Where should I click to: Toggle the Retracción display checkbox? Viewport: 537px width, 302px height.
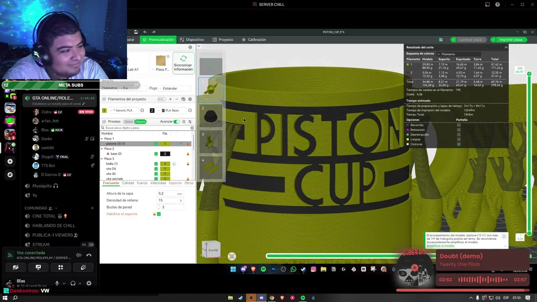point(459,130)
